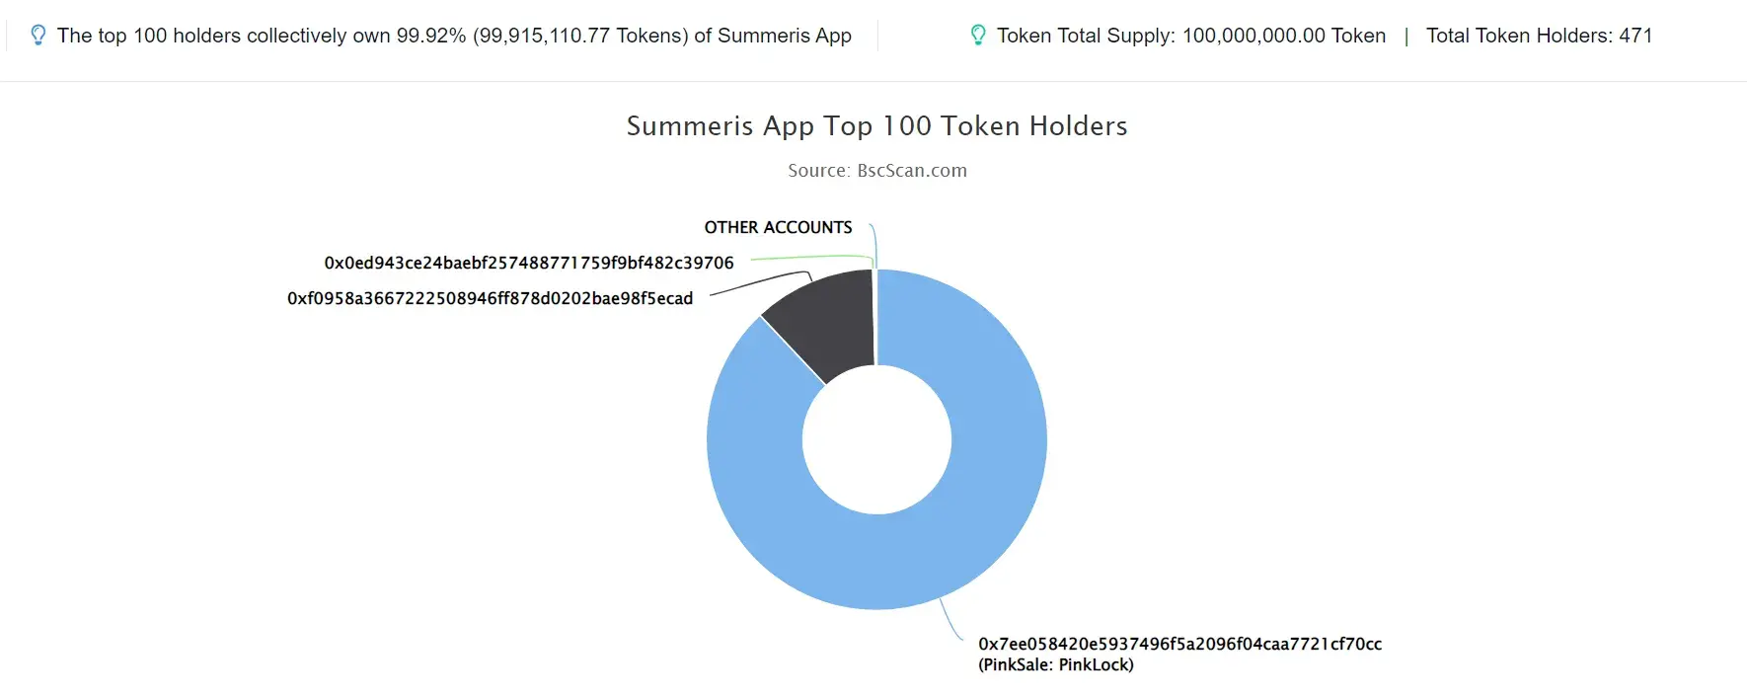Click the Source: BscScan.com subtitle
The image size is (1747, 697).
point(876,170)
